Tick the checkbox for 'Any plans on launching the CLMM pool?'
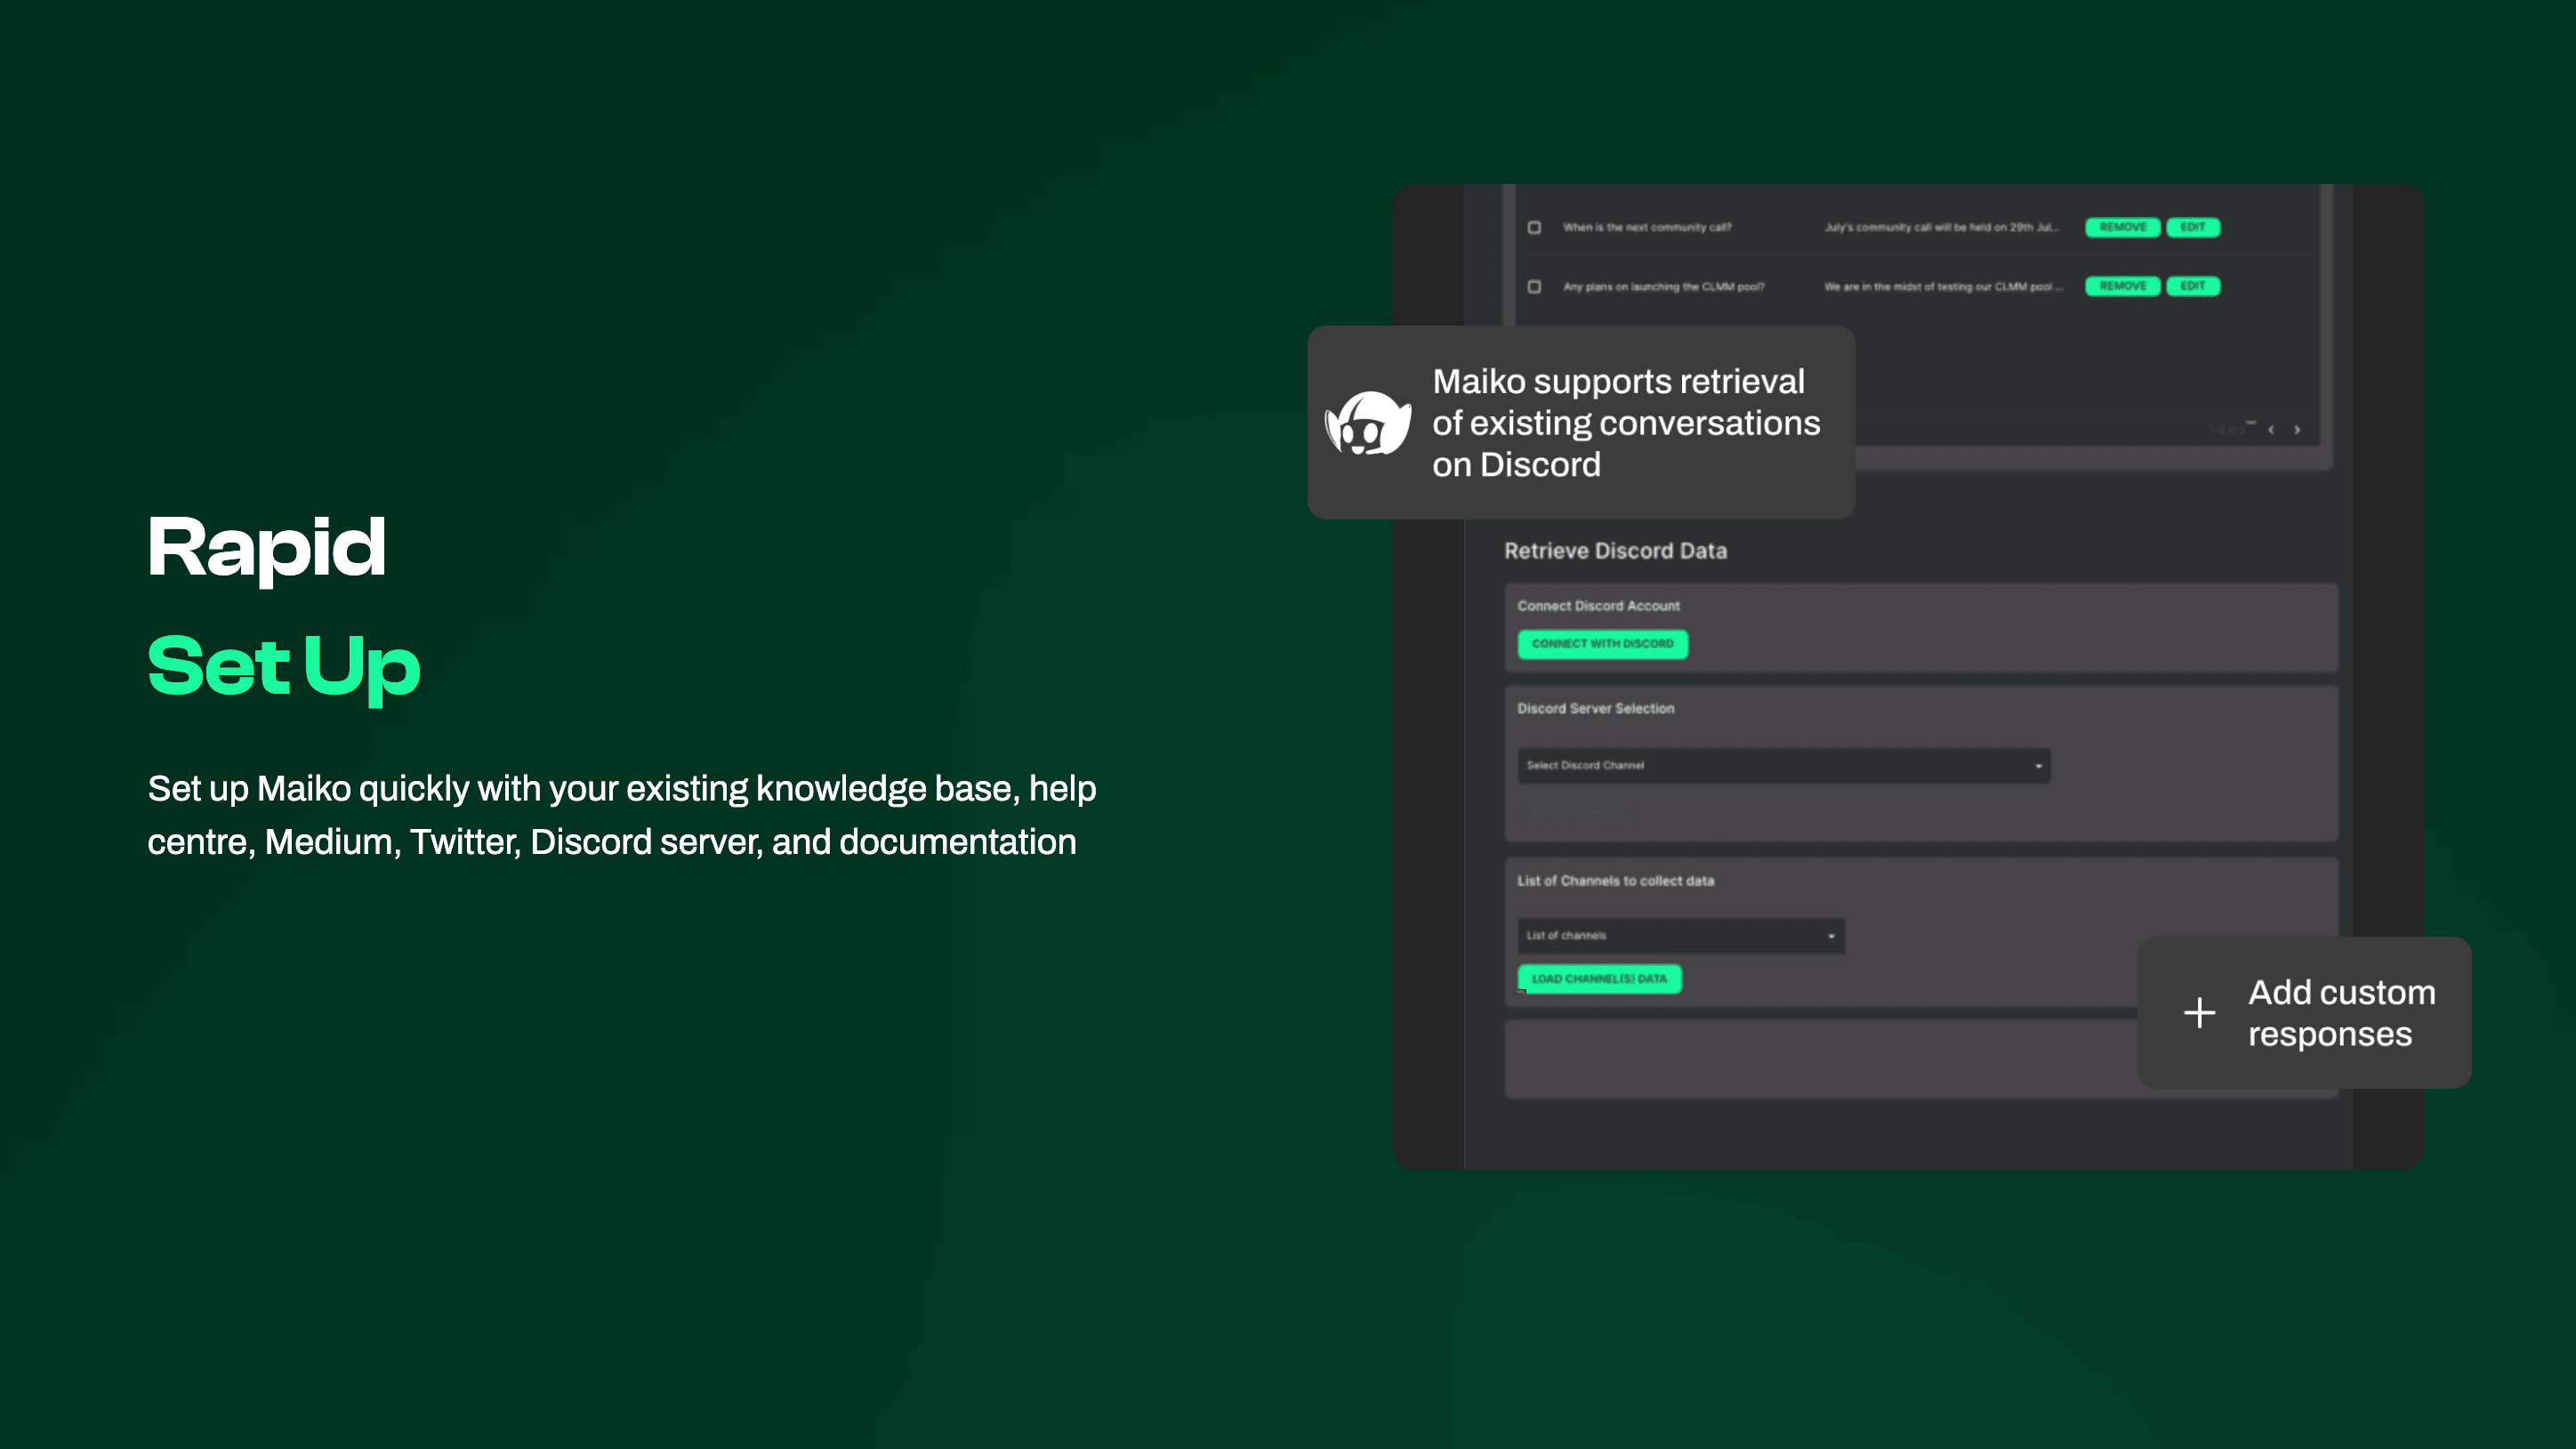2576x1449 pixels. coord(1534,286)
